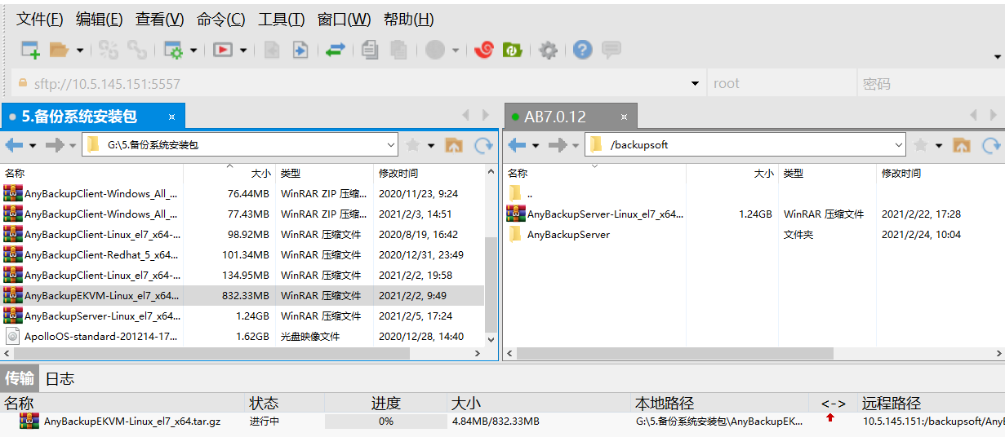Click the chat bubble feedback icon
This screenshot has height=437, width=1005.
611,50
